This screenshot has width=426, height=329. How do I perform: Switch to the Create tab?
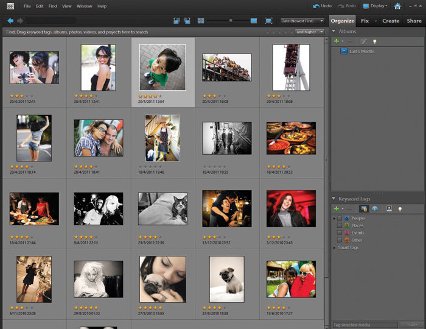(391, 21)
